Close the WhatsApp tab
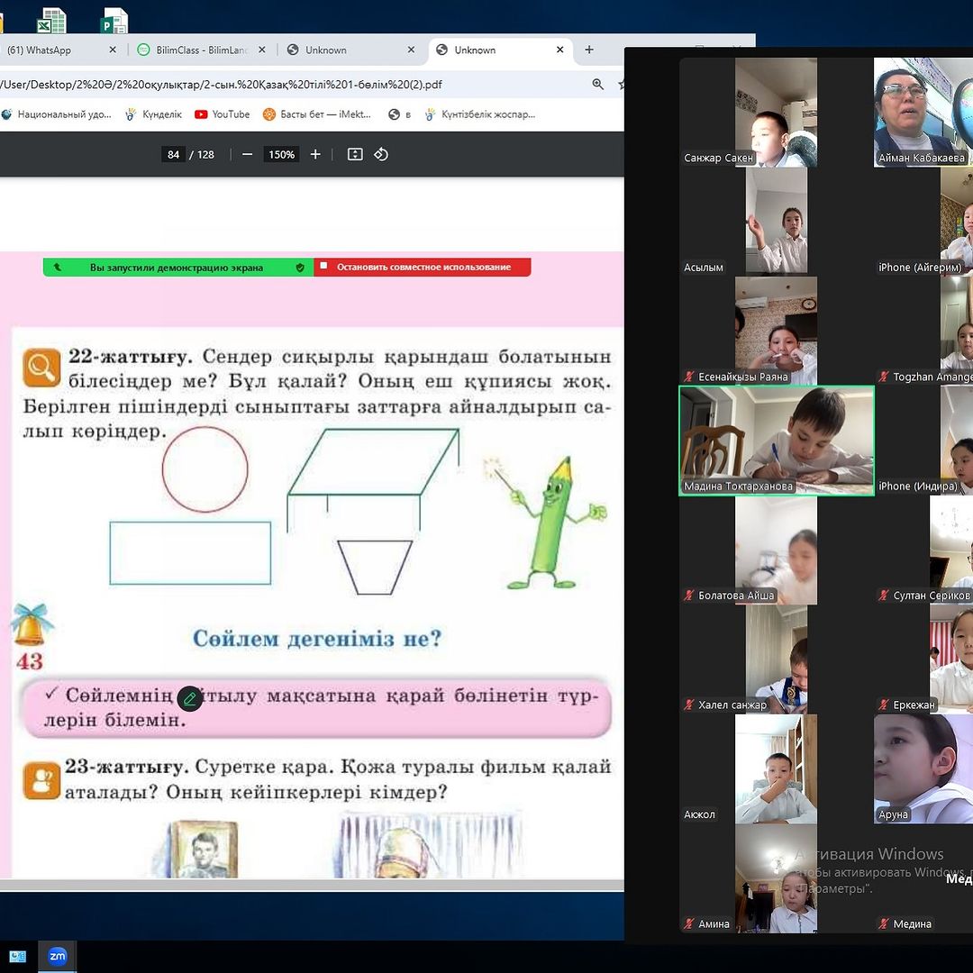This screenshot has height=973, width=973. point(113,50)
